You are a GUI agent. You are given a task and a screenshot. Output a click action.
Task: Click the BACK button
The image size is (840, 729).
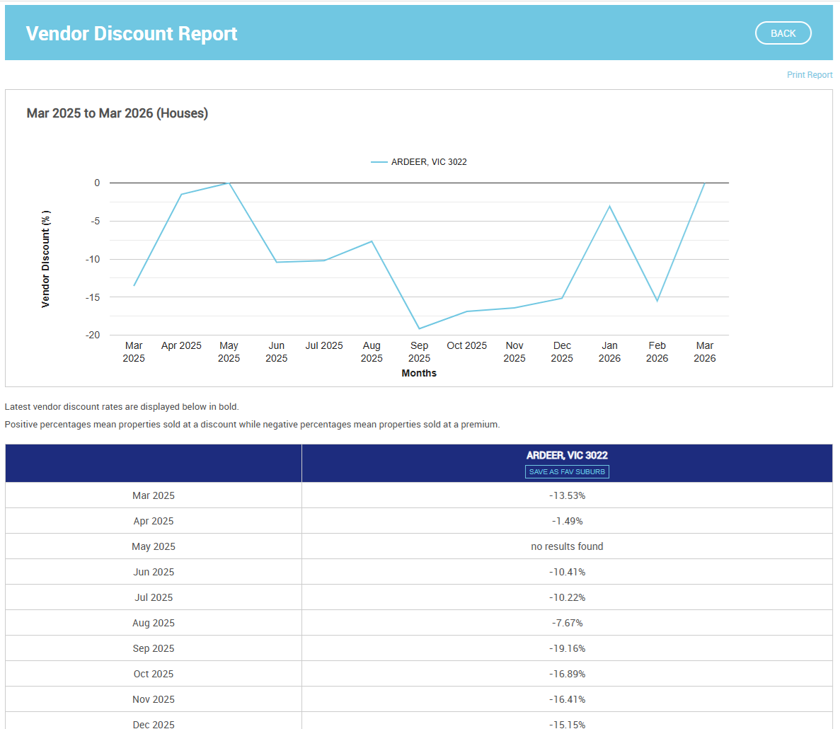point(783,33)
